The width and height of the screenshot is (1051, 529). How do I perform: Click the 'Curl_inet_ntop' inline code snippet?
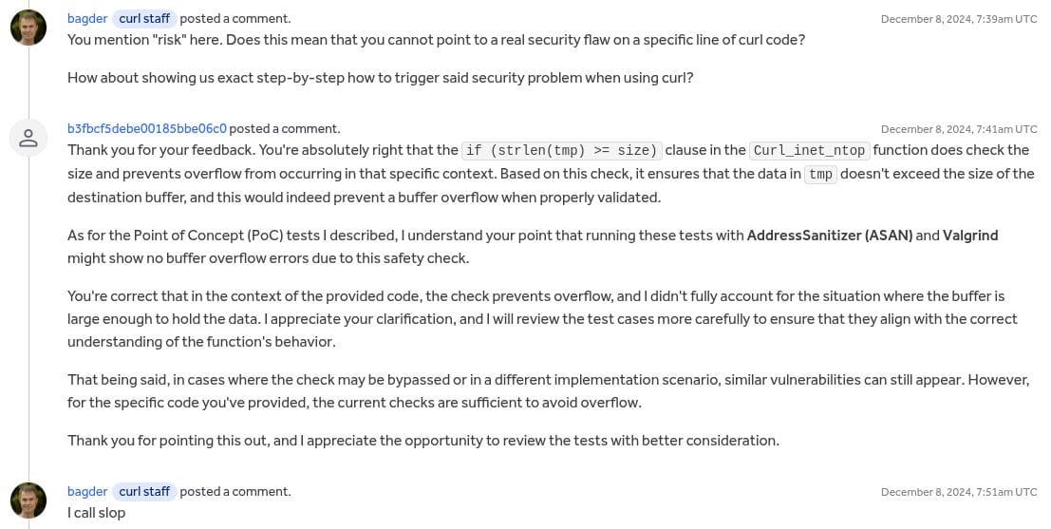[x=809, y=150]
